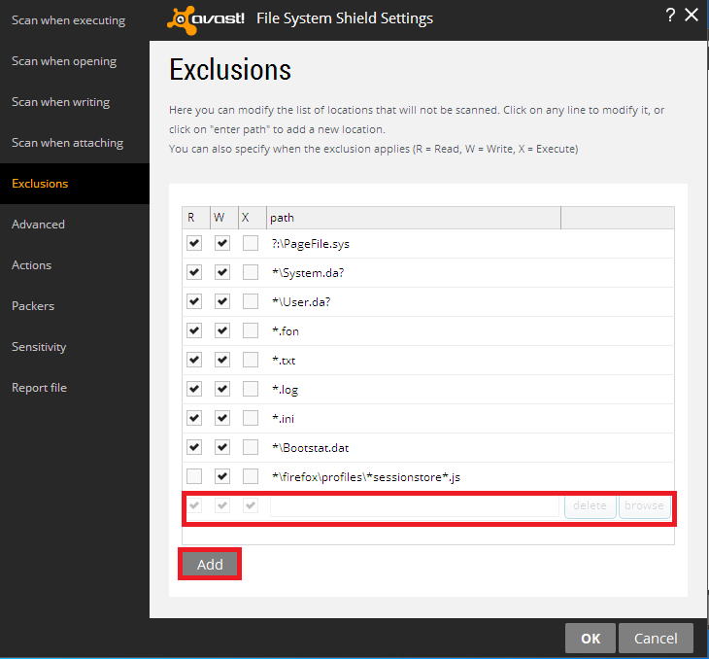
Task: Uncheck Write for *.txt
Action: [222, 360]
